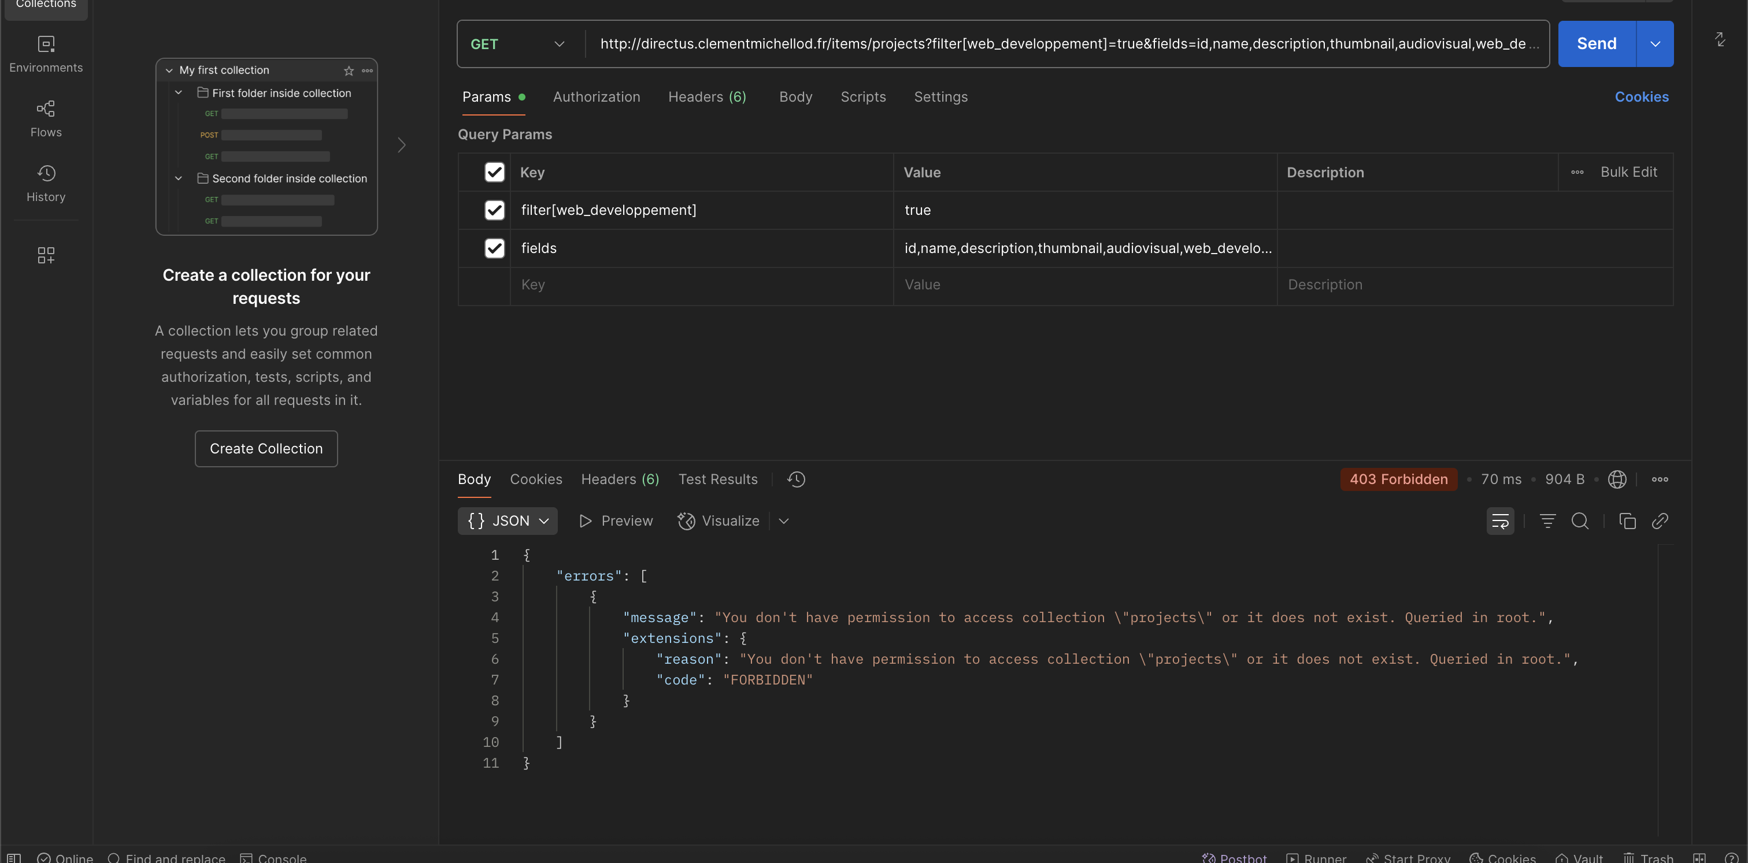Open Console from the status bar
Screen dimensions: 1748x863
[273, 858]
